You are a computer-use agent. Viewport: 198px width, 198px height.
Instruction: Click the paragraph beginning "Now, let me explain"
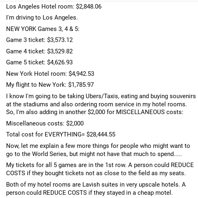point(98,150)
